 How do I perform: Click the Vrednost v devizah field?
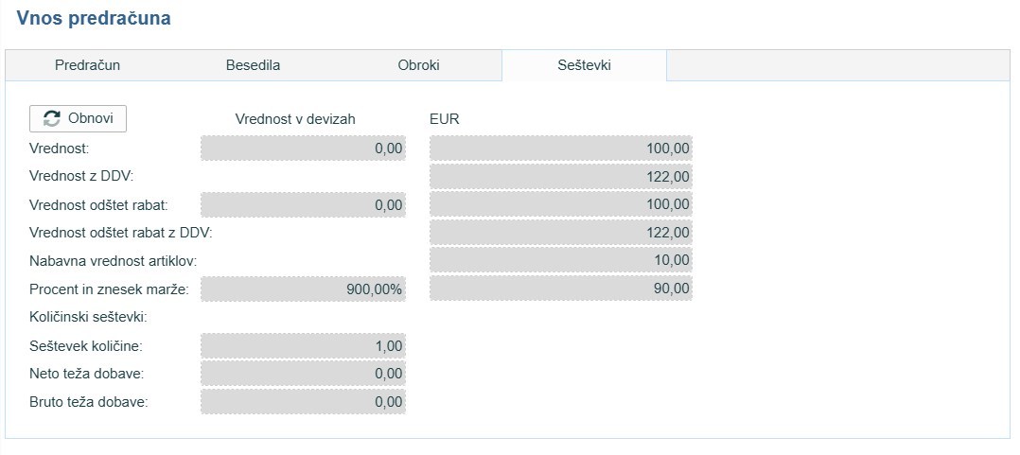303,149
